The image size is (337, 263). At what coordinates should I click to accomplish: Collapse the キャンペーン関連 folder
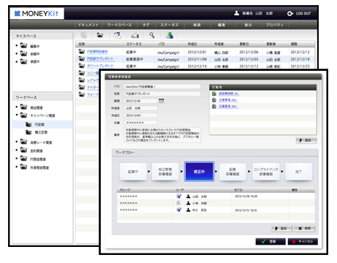coord(17,115)
